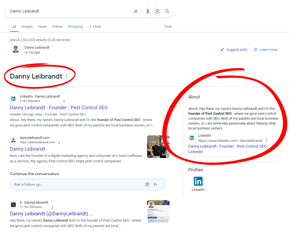Expand the More search categories menu

(95, 27)
